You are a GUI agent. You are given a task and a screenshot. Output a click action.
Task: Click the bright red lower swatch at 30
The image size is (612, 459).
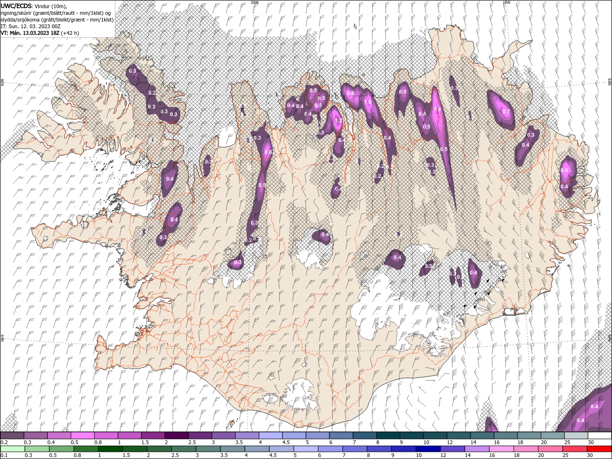click(599, 449)
